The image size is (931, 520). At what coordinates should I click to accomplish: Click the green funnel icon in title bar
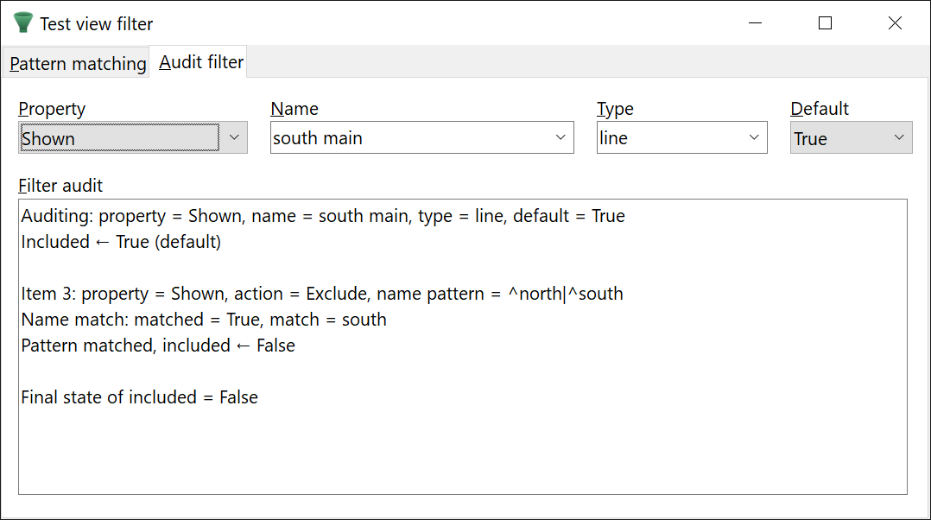[23, 23]
